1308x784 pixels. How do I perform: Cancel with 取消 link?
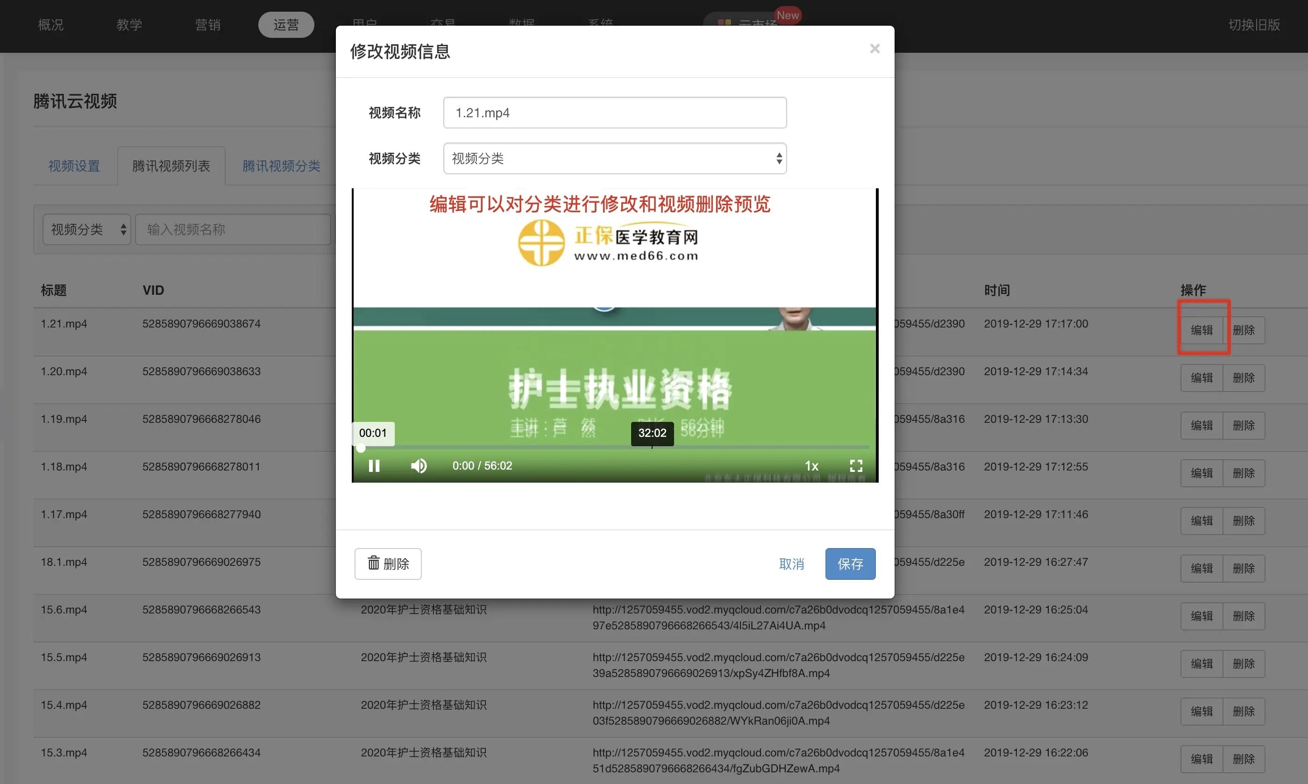pos(791,563)
